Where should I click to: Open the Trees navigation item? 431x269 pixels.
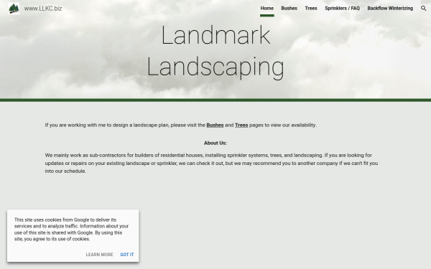pos(311,8)
